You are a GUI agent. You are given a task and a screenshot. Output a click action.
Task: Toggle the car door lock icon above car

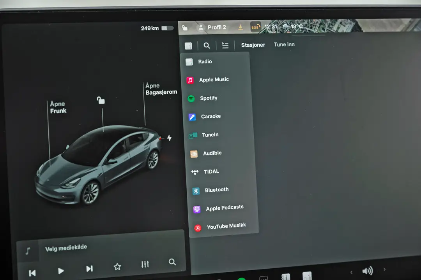101,100
